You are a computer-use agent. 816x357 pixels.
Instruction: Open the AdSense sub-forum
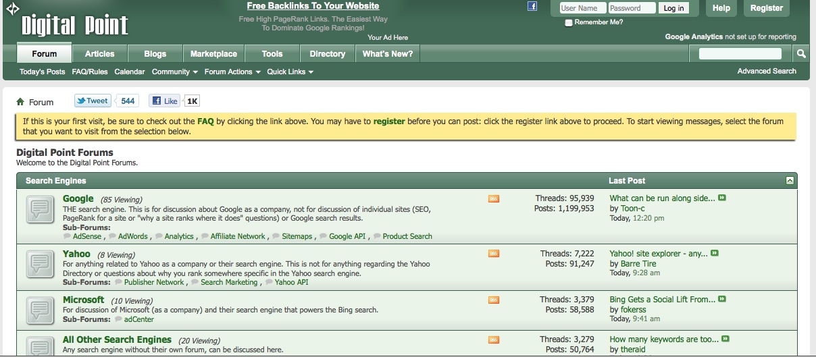(x=87, y=236)
